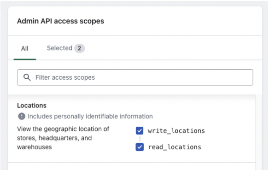Click the geographic location description text
269x170 pixels.
coord(63,138)
